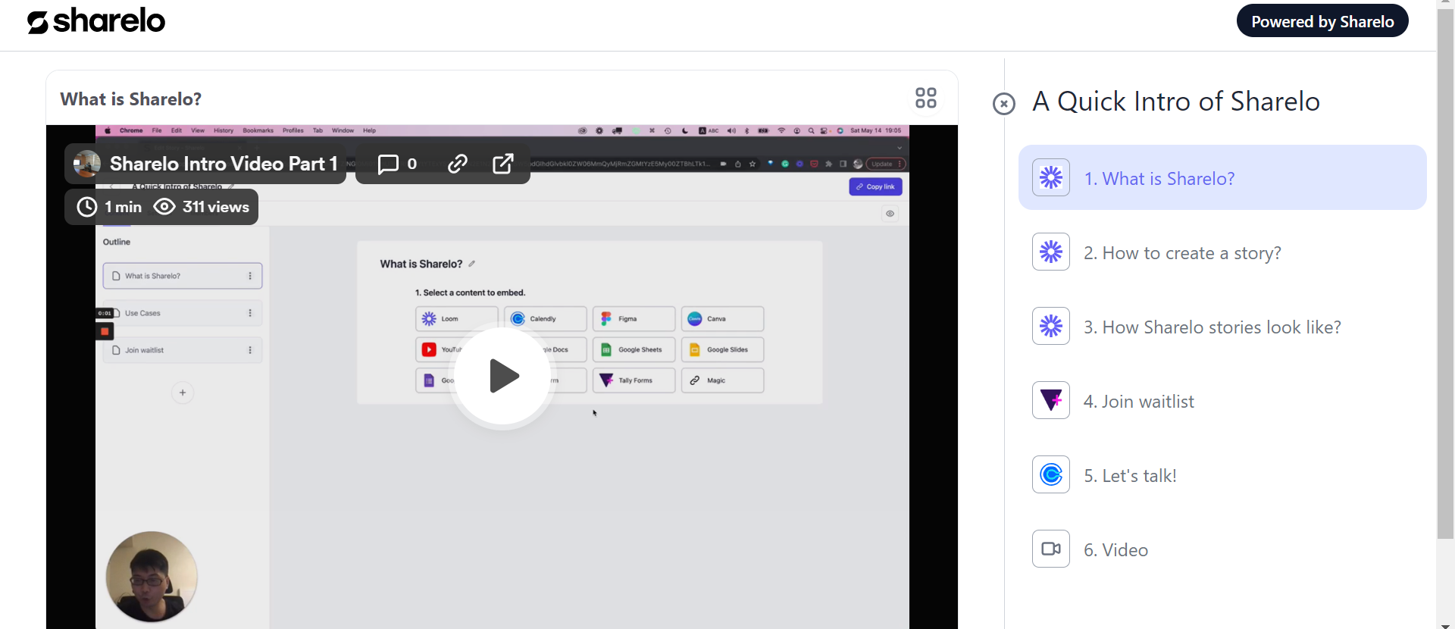1455x629 pixels.
Task: Click the Sharelo logo
Action: pyautogui.click(x=96, y=21)
